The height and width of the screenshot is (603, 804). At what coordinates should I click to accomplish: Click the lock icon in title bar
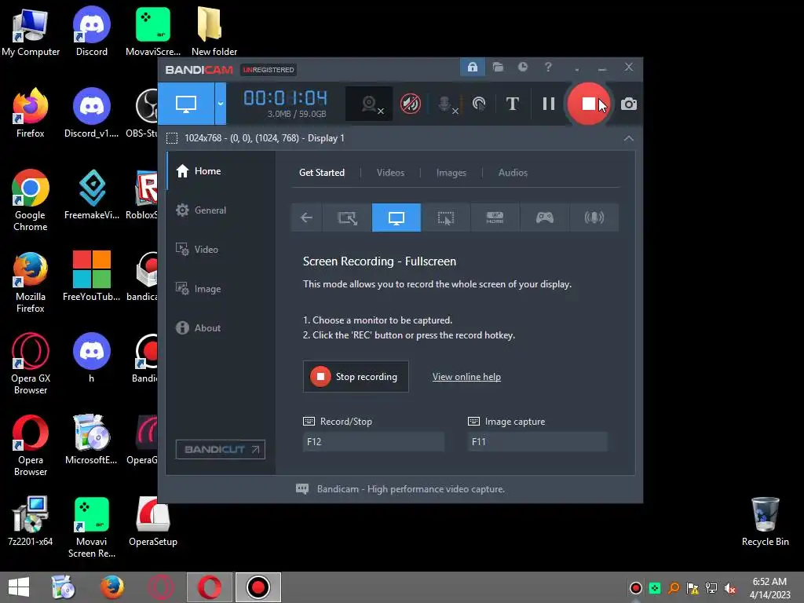(472, 68)
